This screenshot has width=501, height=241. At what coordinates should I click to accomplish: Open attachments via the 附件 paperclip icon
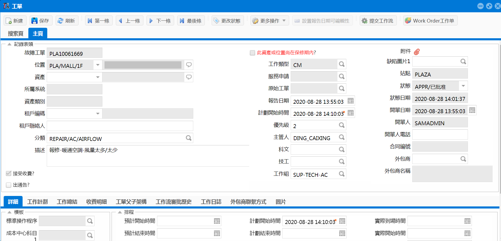(x=417, y=52)
